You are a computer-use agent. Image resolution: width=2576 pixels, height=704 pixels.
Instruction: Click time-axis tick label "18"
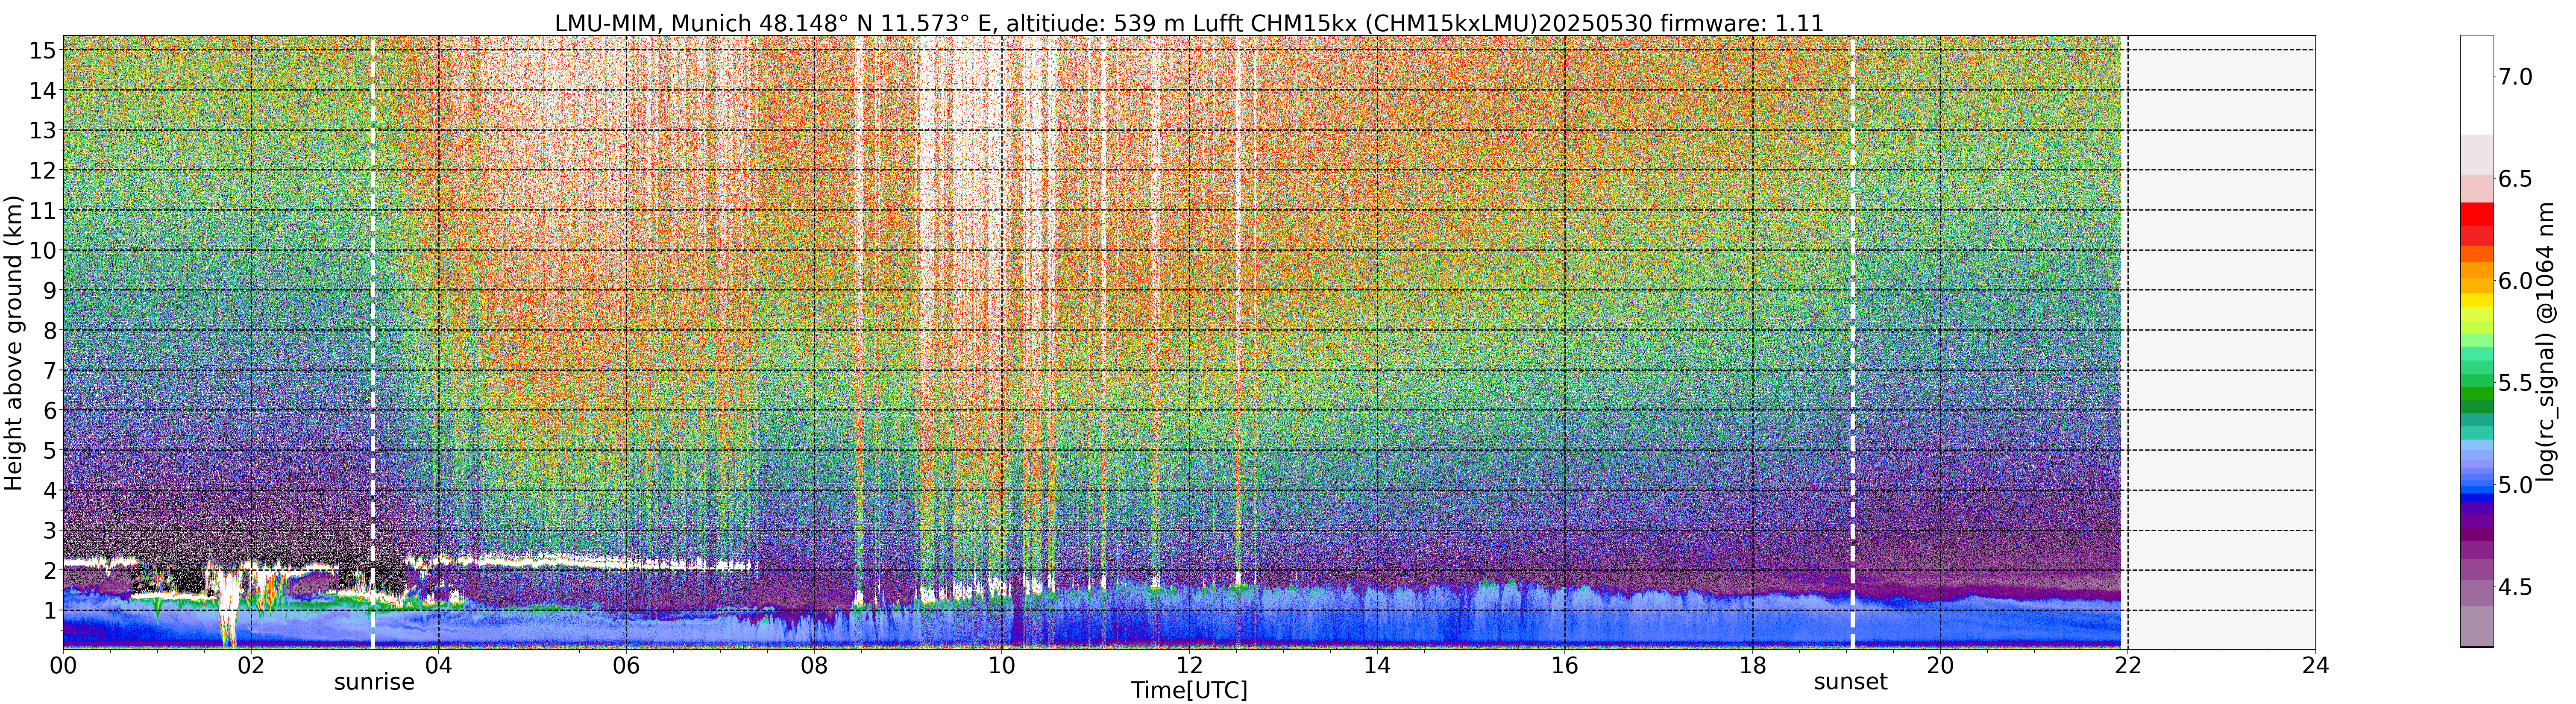(1752, 666)
